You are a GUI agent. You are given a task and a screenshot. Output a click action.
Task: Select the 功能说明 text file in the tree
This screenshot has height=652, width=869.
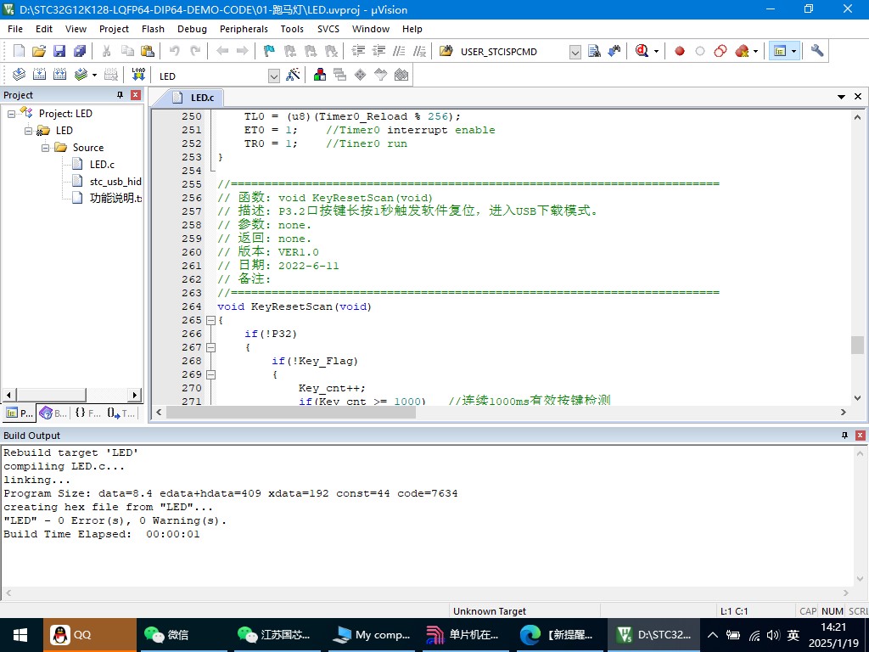[115, 198]
